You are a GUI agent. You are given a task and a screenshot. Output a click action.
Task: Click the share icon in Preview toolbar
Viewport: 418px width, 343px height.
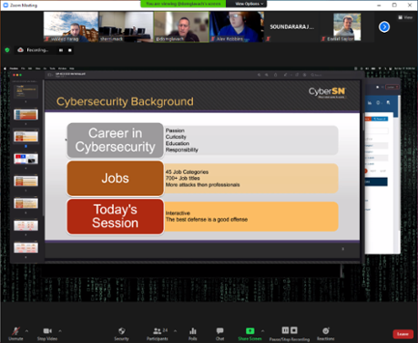(x=275, y=75)
